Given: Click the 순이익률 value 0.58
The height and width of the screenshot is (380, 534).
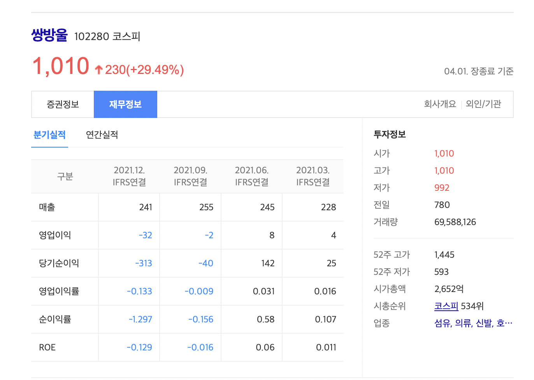Looking at the screenshot, I should click(x=266, y=319).
